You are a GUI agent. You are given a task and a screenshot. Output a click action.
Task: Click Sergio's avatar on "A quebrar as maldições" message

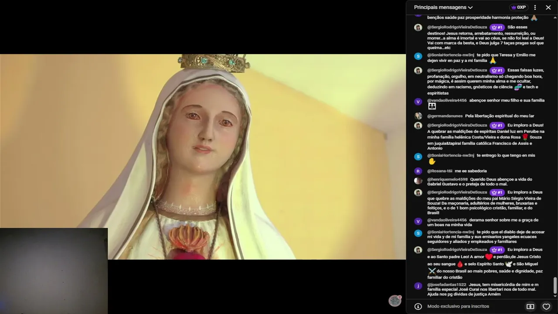[x=418, y=126]
